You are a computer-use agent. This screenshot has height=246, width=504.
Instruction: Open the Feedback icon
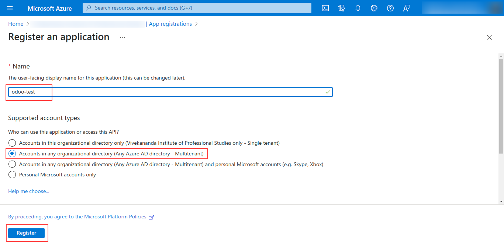[x=407, y=8]
